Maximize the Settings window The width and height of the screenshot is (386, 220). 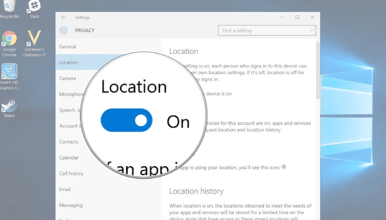point(297,17)
